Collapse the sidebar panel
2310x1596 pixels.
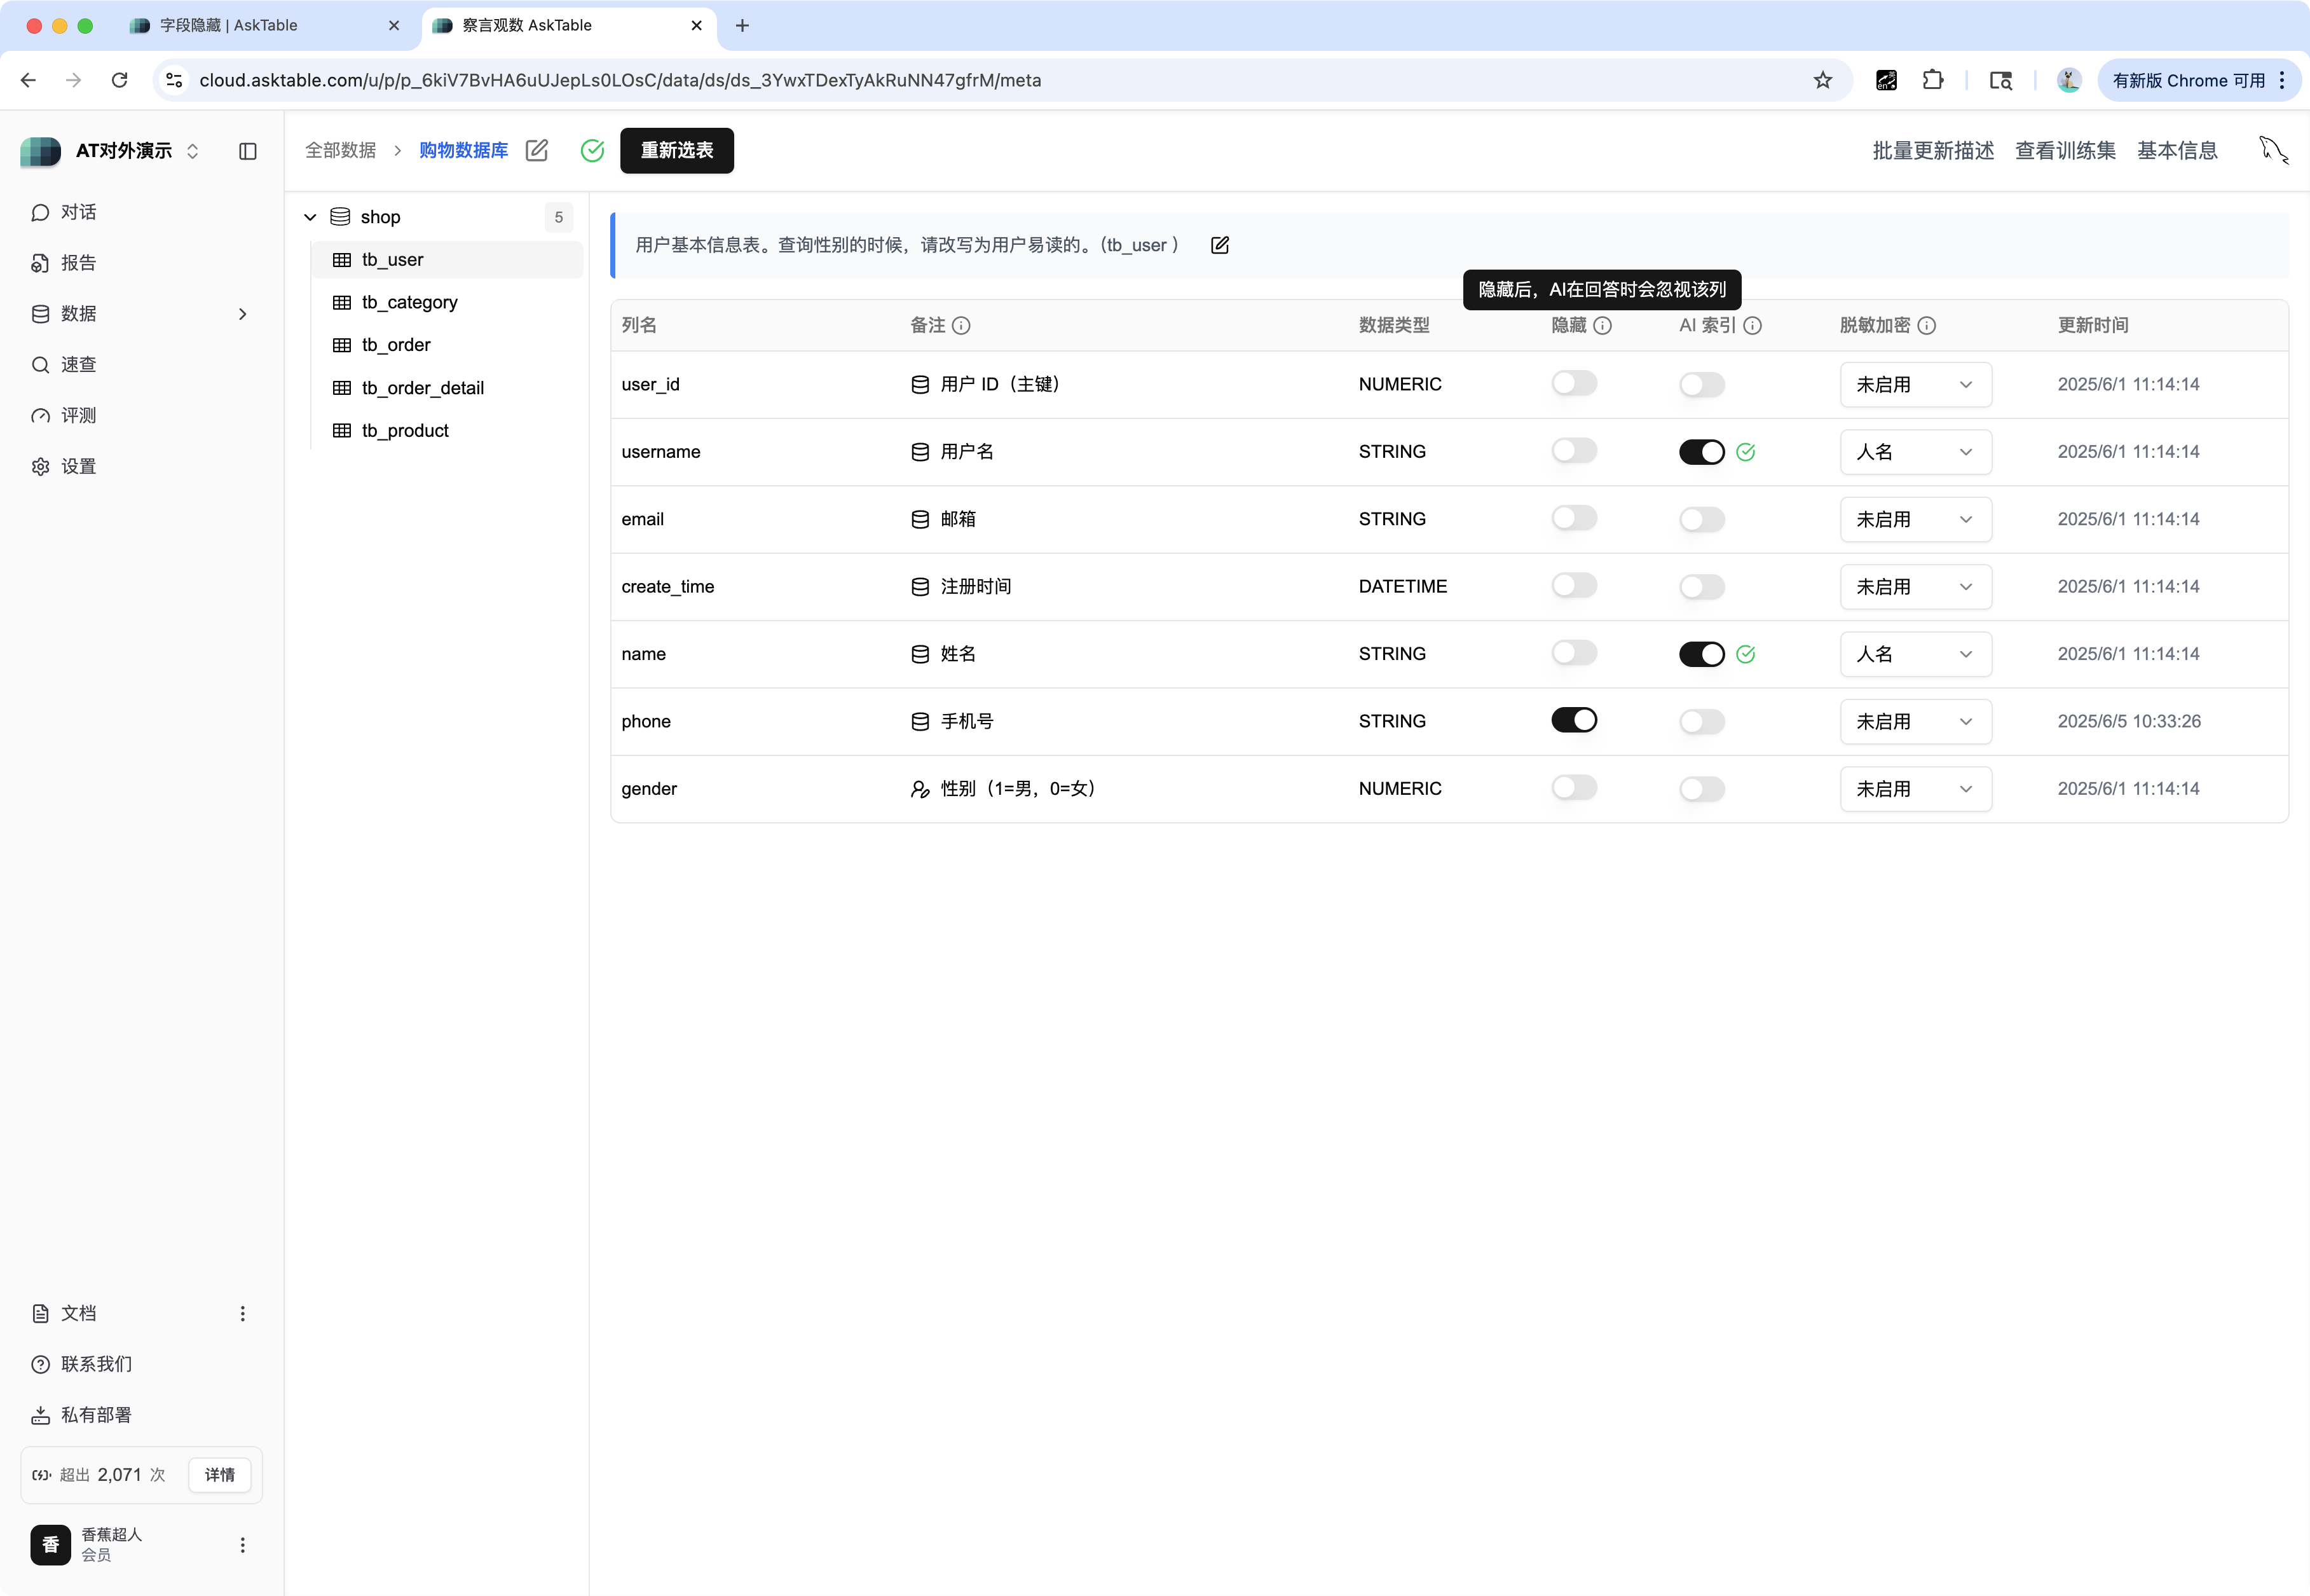click(247, 151)
